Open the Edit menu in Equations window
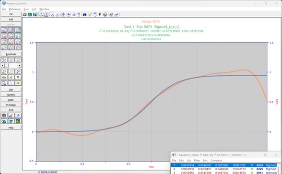The height and width of the screenshot is (174, 282). pos(181,160)
